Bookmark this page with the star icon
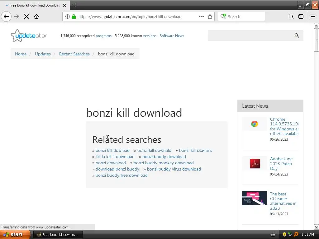 pyautogui.click(x=210, y=16)
